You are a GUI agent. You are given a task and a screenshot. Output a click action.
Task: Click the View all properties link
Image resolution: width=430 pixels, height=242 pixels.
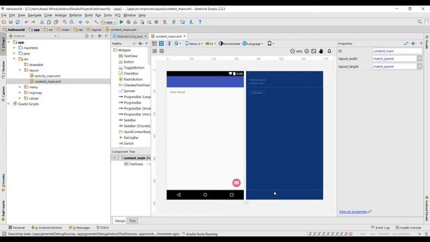353,212
